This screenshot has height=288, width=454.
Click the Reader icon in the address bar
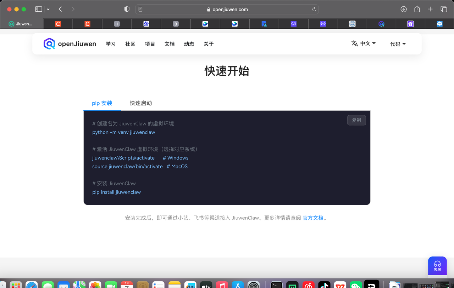[x=140, y=9]
